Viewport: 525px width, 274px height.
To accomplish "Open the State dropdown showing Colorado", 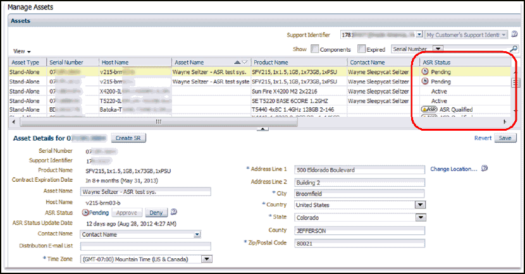I will point(420,218).
